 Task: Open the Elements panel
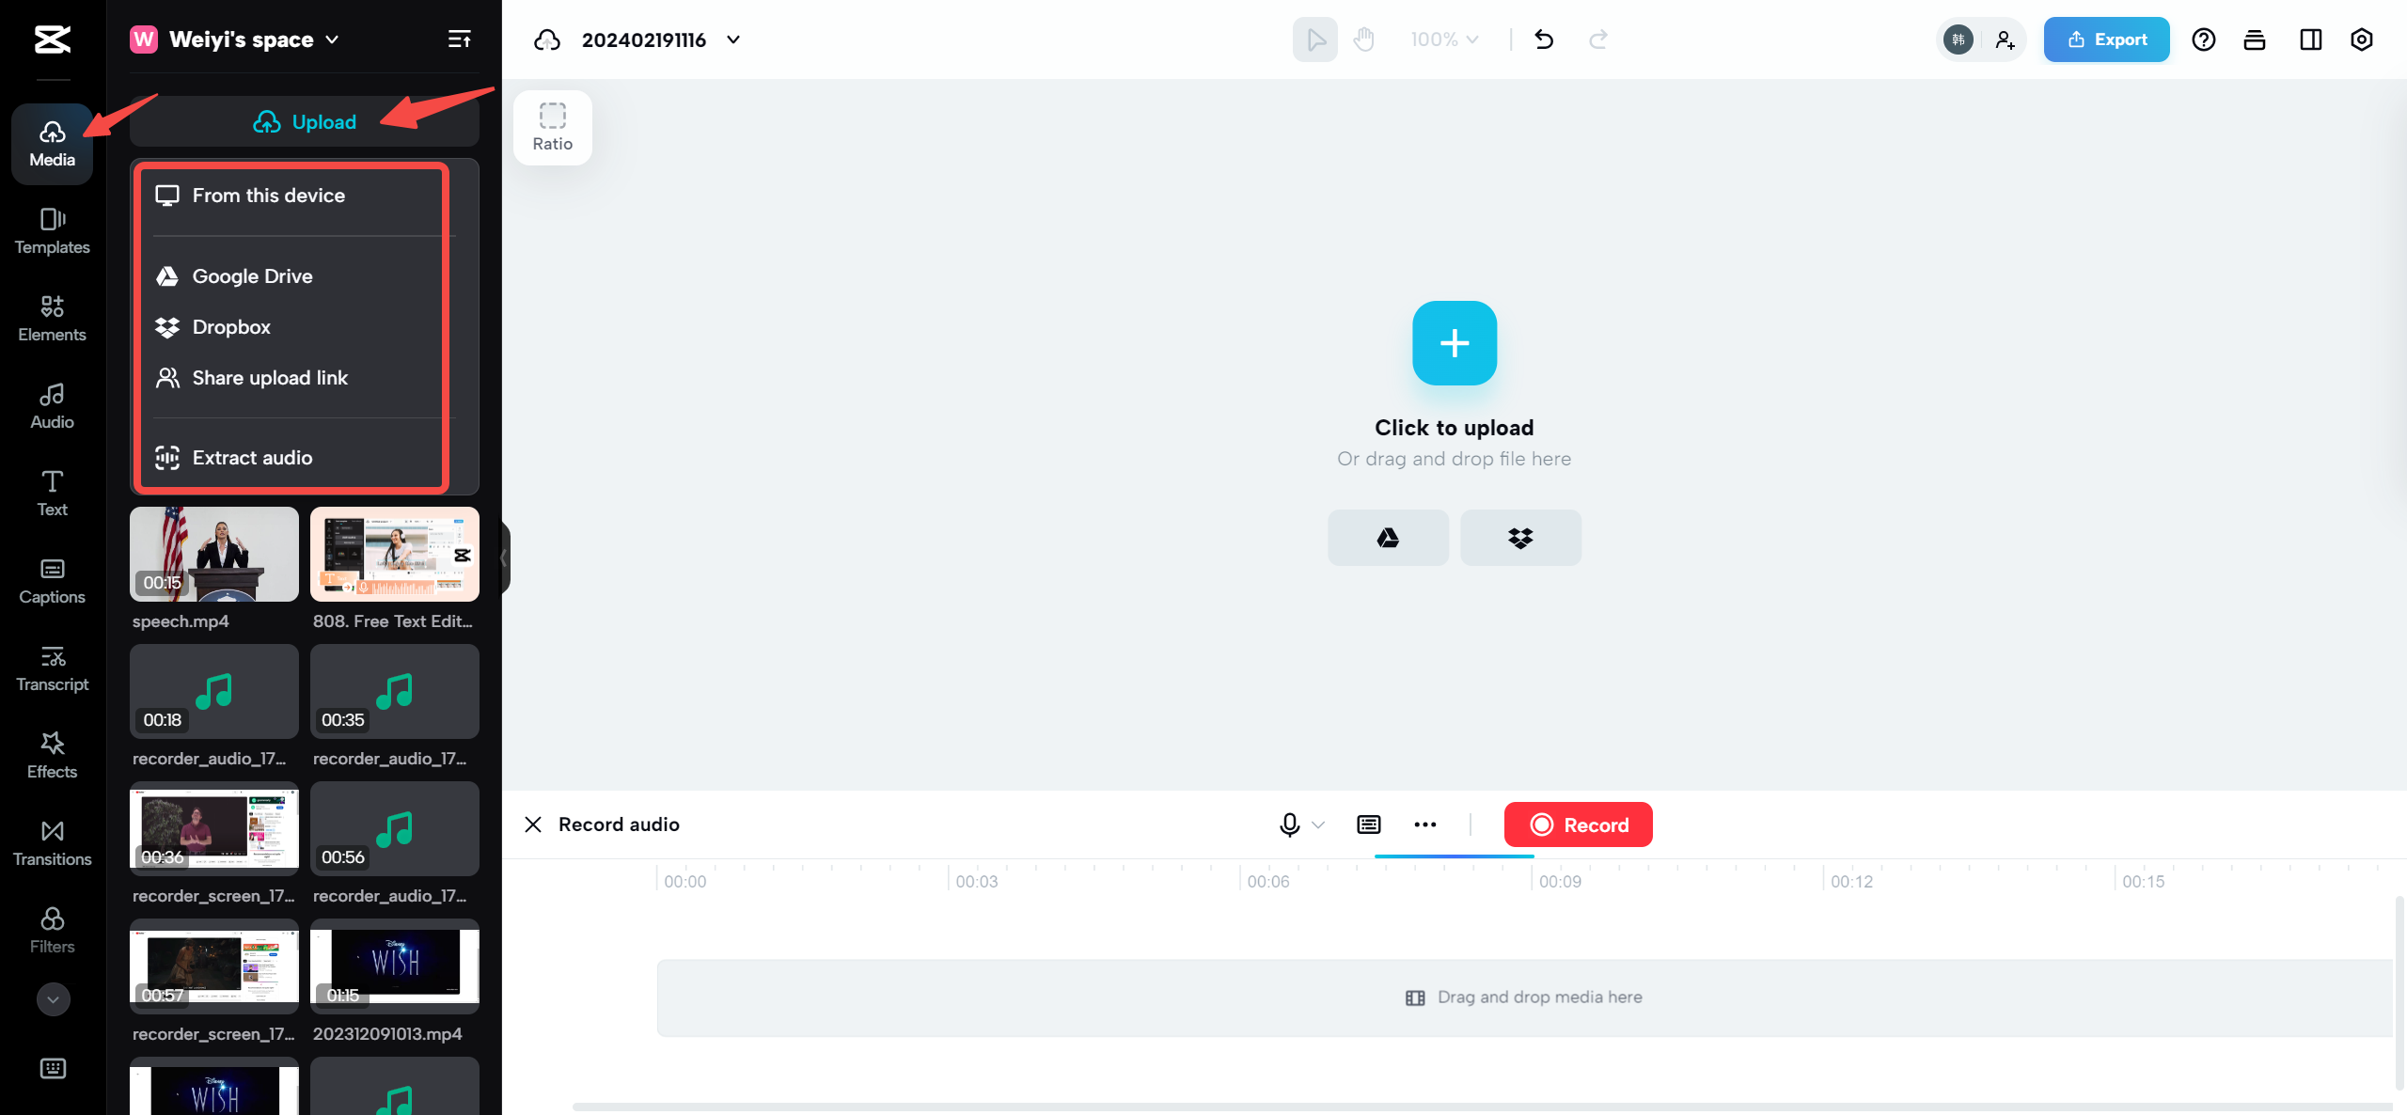[52, 318]
